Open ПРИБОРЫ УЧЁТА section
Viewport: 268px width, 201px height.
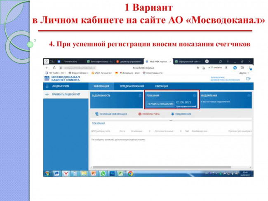click(x=149, y=114)
